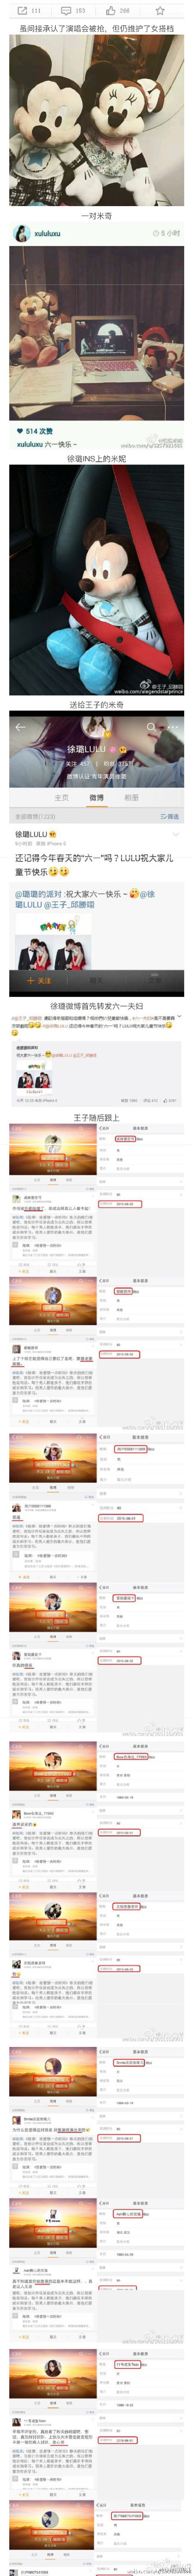193x2576 pixels.
Task: Click the search icon on the profile header
Action: click(x=151, y=727)
